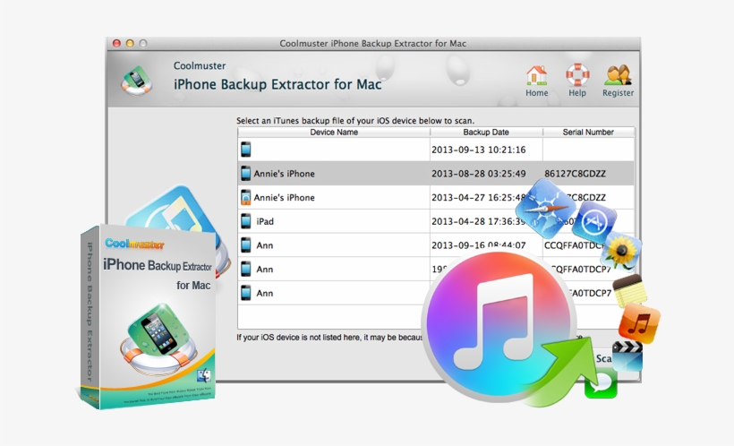The width and height of the screenshot is (734, 446).
Task: Open the Help lifebuoy icon
Action: pos(577,81)
